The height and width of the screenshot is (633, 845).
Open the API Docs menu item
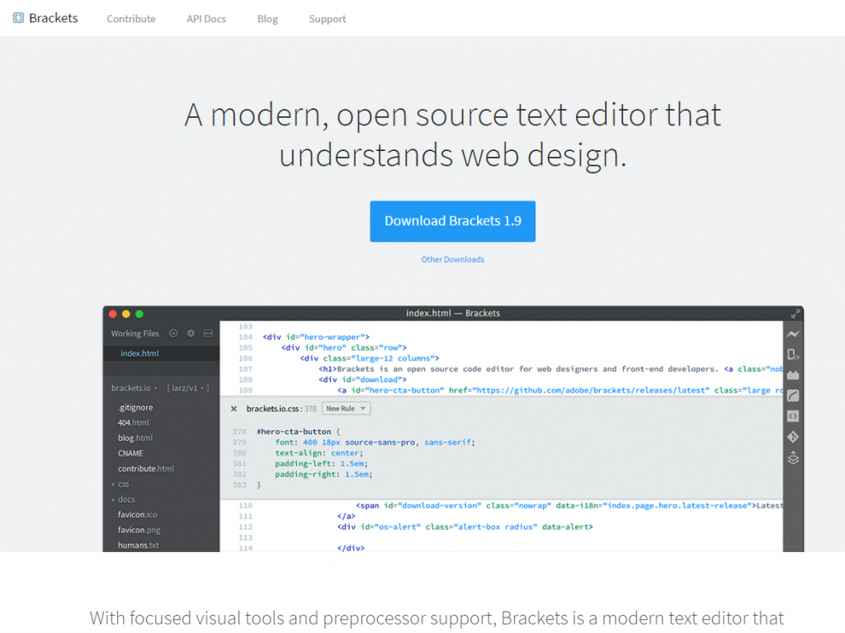coord(205,19)
